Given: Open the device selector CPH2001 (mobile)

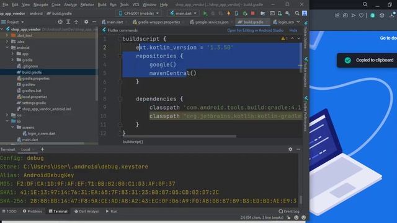Looking at the screenshot, I should [139, 14].
